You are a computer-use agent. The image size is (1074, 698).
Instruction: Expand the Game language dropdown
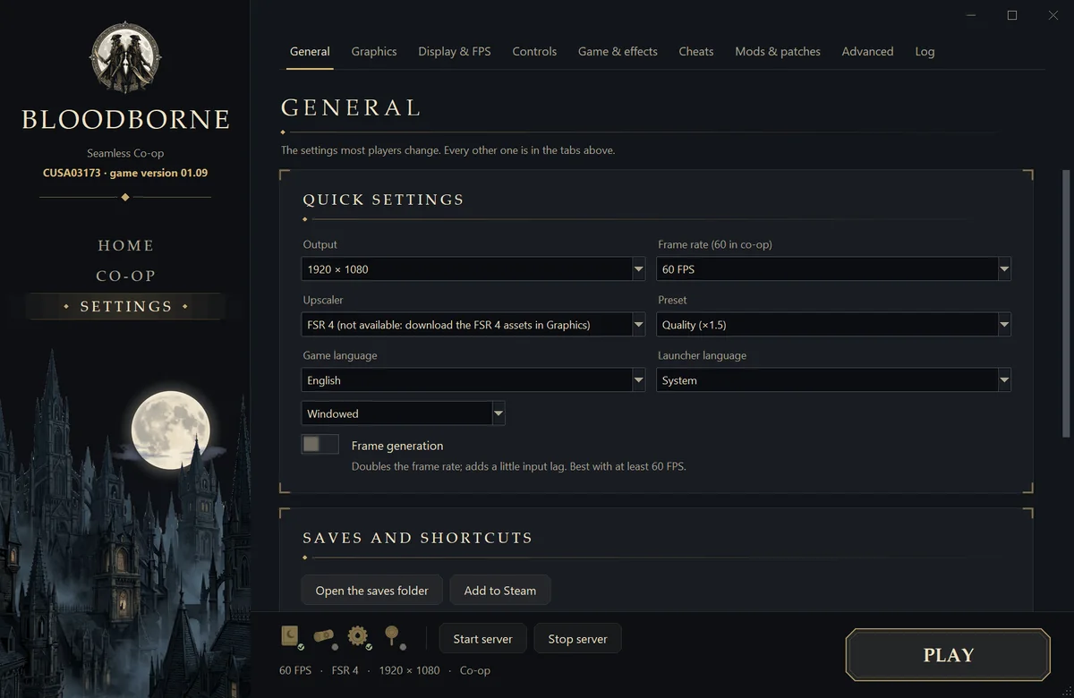[x=473, y=380]
